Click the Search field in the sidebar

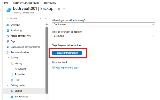(22, 19)
